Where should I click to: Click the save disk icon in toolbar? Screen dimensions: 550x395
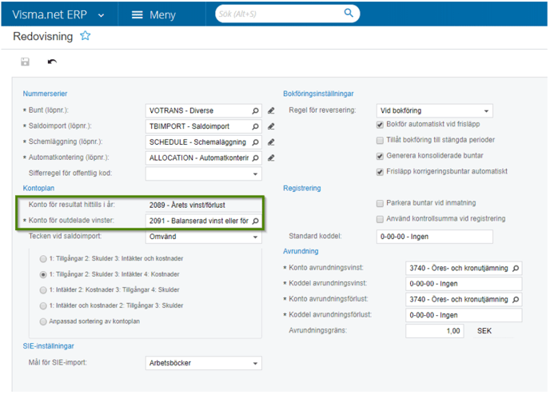(25, 62)
